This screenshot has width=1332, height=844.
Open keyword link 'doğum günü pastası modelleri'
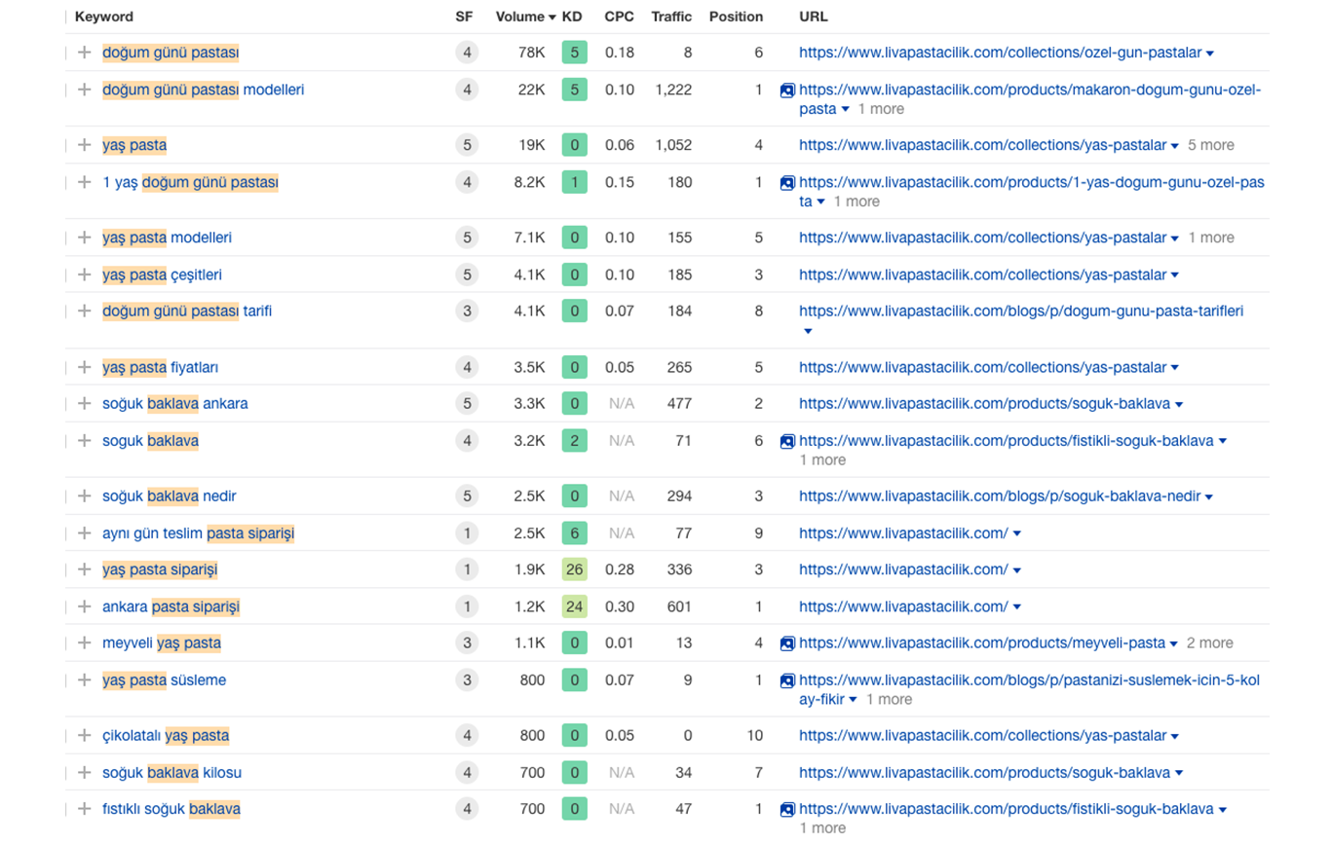203,90
